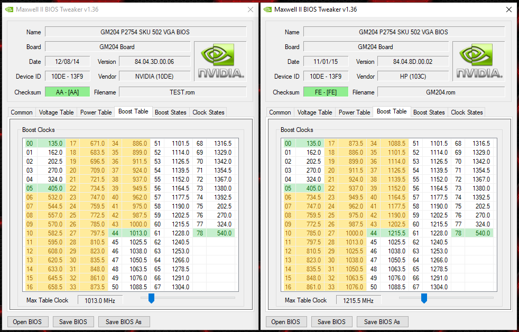Select Boost Table tab in GM204.rom window
The height and width of the screenshot is (332, 519).
(x=392, y=111)
